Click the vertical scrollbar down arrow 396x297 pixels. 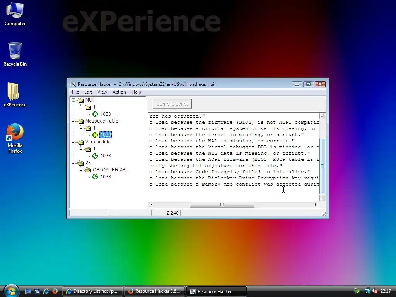coord(322,198)
